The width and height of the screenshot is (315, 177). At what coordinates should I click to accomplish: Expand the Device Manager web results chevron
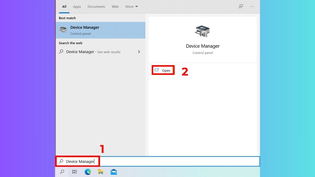139,52
